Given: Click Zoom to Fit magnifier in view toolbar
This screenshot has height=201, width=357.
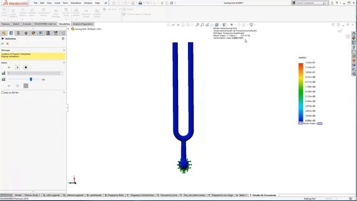Looking at the screenshot, I should click(x=197, y=25).
